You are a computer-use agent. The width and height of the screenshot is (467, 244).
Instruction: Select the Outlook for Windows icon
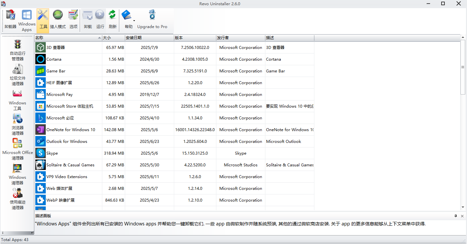coord(41,142)
